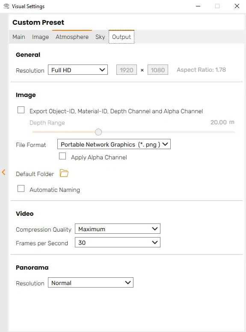Image resolution: width=246 pixels, height=332 pixels.
Task: Open the Default Folder browse icon
Action: click(x=64, y=173)
